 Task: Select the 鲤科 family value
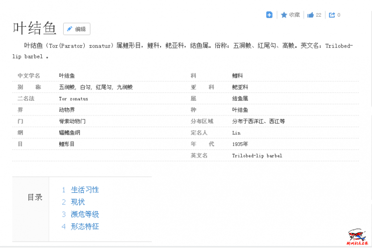[237, 76]
